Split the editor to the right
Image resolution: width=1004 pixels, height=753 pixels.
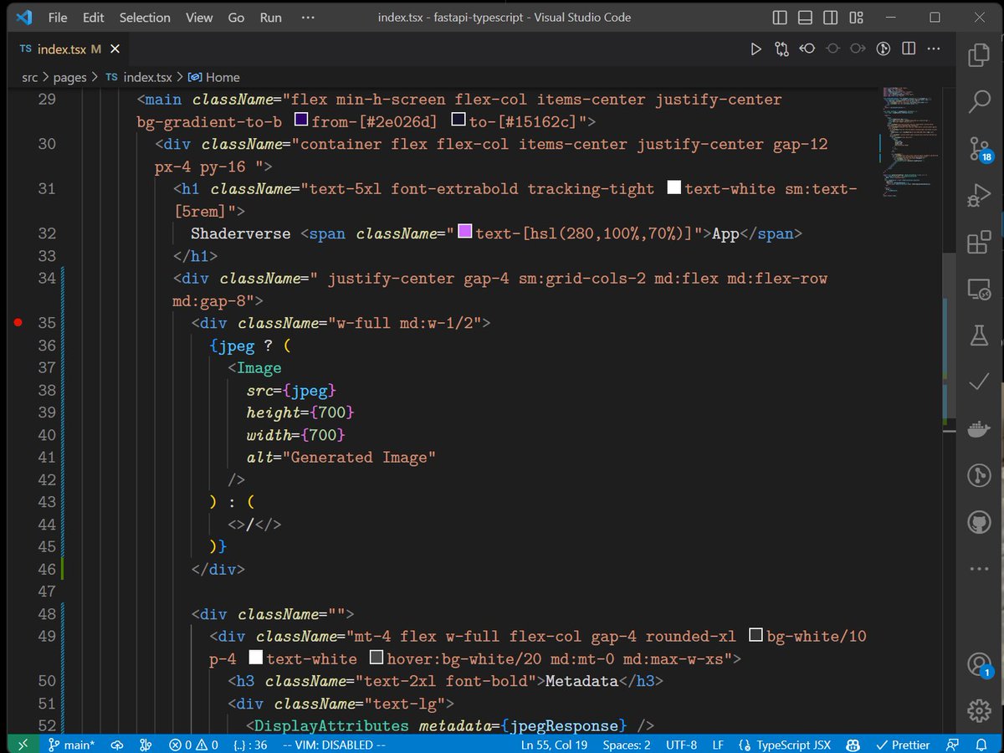click(908, 49)
